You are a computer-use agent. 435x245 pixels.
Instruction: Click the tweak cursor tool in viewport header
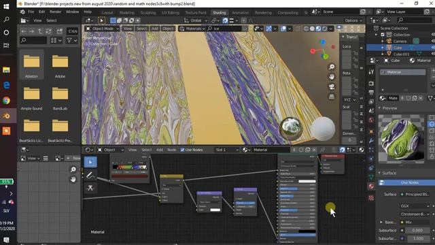pos(101,20)
